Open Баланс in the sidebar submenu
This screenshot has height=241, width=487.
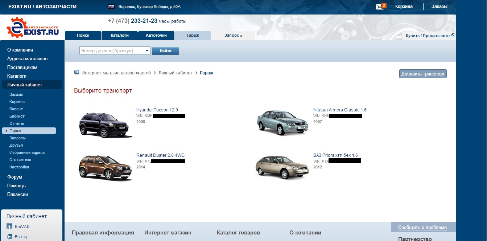point(16,109)
